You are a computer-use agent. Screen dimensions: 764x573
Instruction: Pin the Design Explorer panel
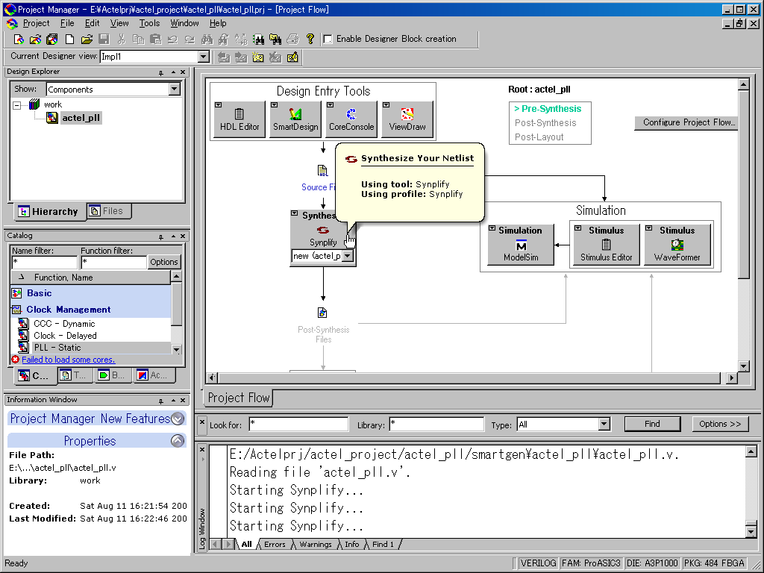161,72
